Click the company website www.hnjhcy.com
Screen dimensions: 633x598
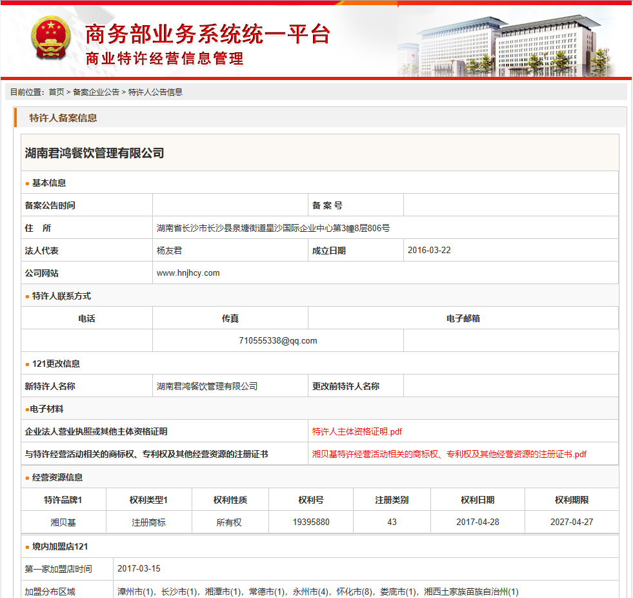(188, 273)
